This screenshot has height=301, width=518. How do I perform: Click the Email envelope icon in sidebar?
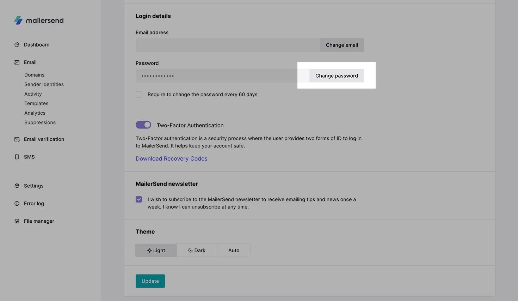[x=17, y=62]
